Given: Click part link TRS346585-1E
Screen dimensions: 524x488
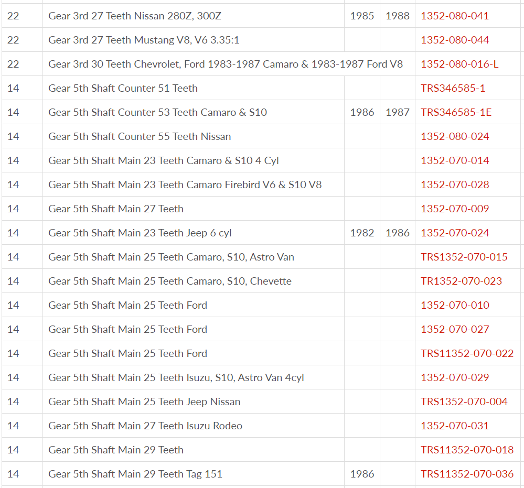Looking at the screenshot, I should tap(456, 112).
